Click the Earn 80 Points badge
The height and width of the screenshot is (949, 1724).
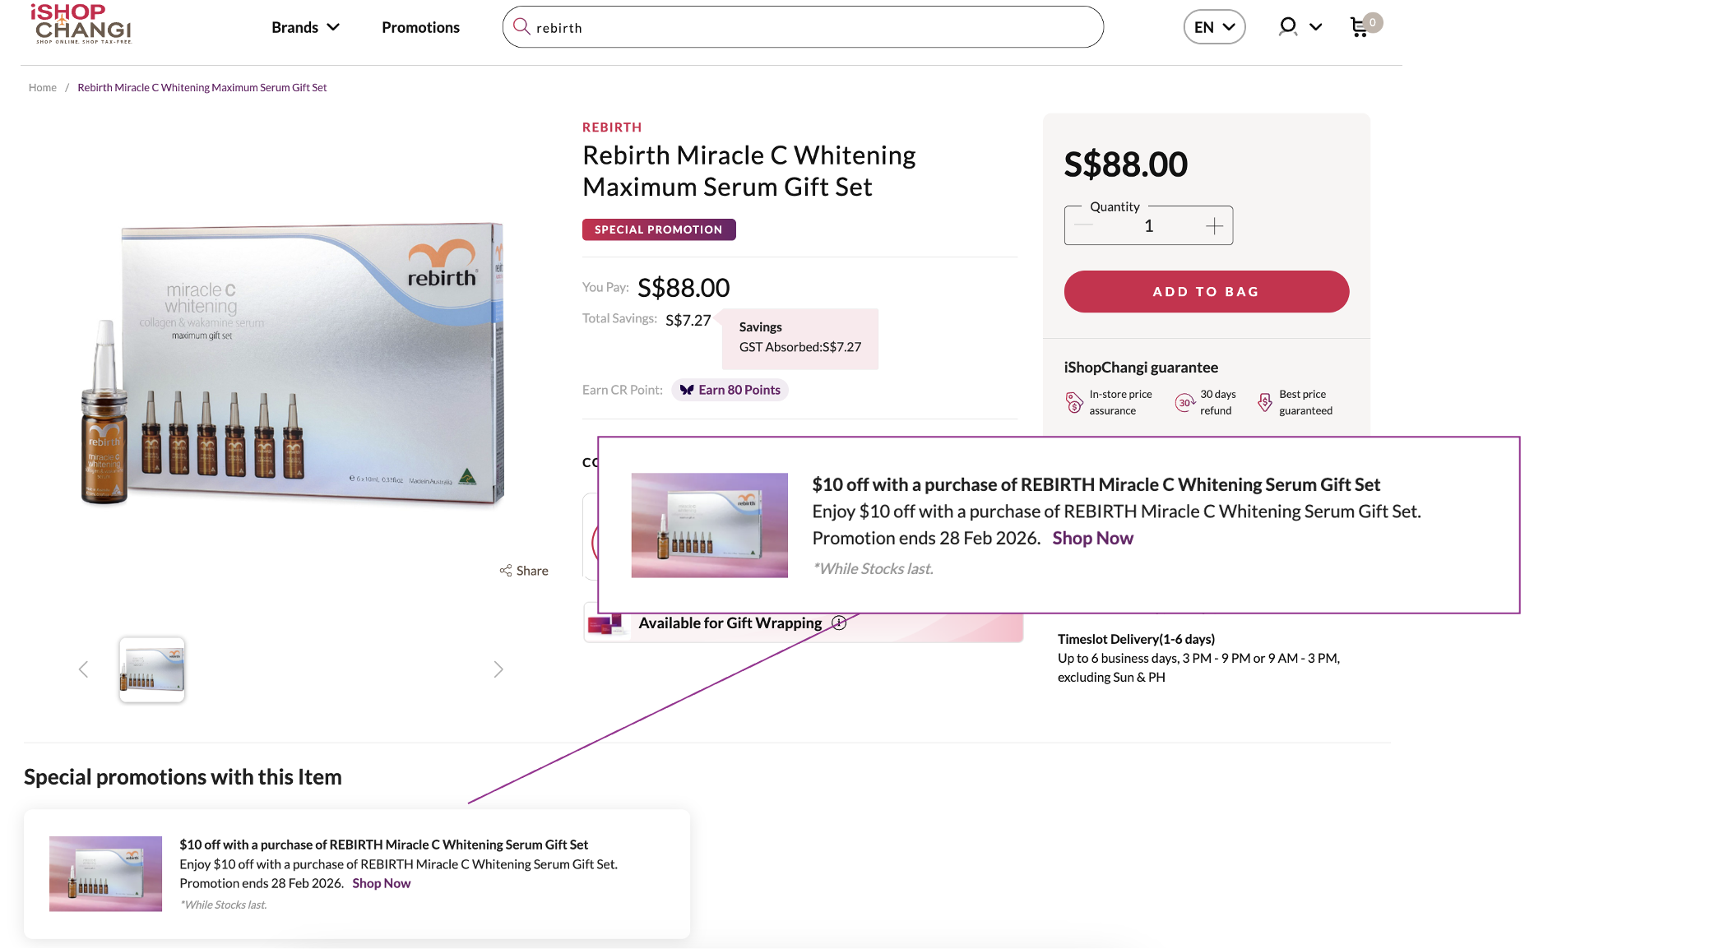730,390
